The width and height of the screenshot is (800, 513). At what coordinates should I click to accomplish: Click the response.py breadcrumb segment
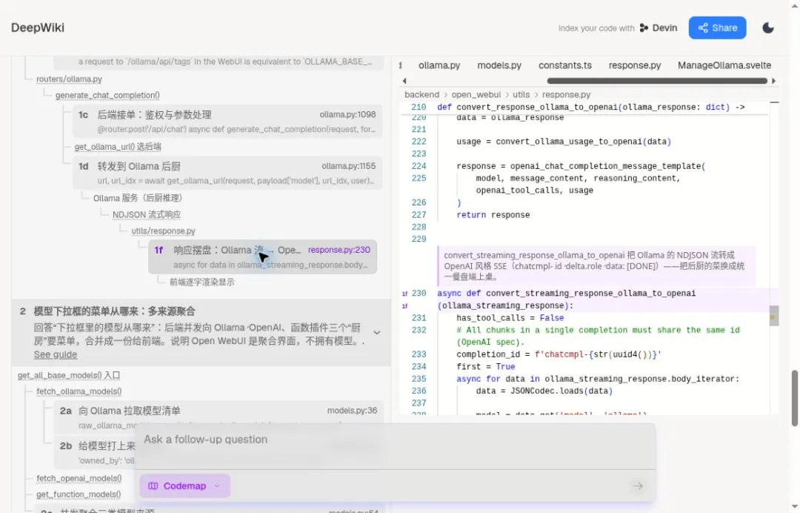click(x=567, y=94)
